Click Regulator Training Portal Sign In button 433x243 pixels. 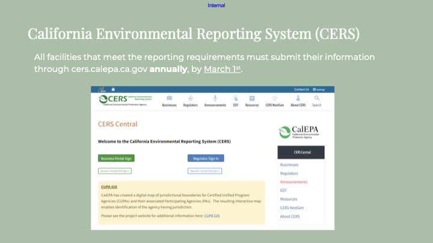[x=204, y=171]
